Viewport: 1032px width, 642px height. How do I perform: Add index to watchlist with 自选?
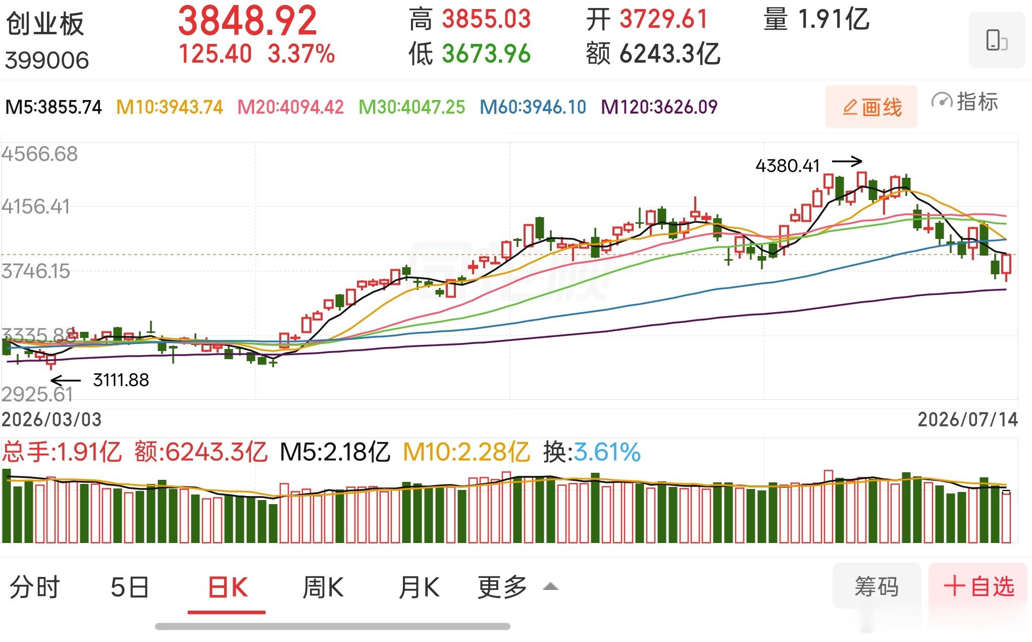[978, 586]
